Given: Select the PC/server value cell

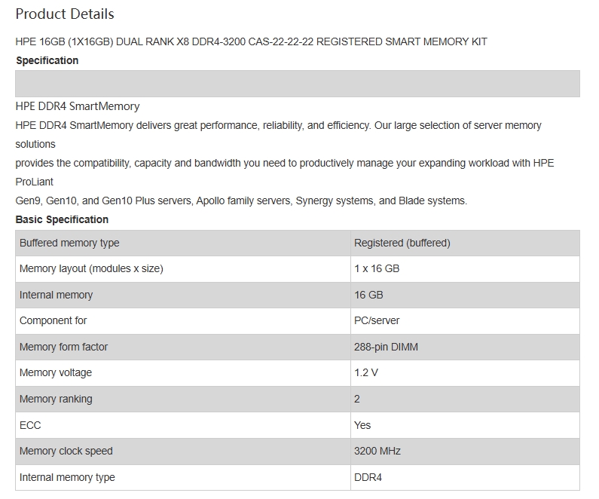Looking at the screenshot, I should click(x=465, y=320).
